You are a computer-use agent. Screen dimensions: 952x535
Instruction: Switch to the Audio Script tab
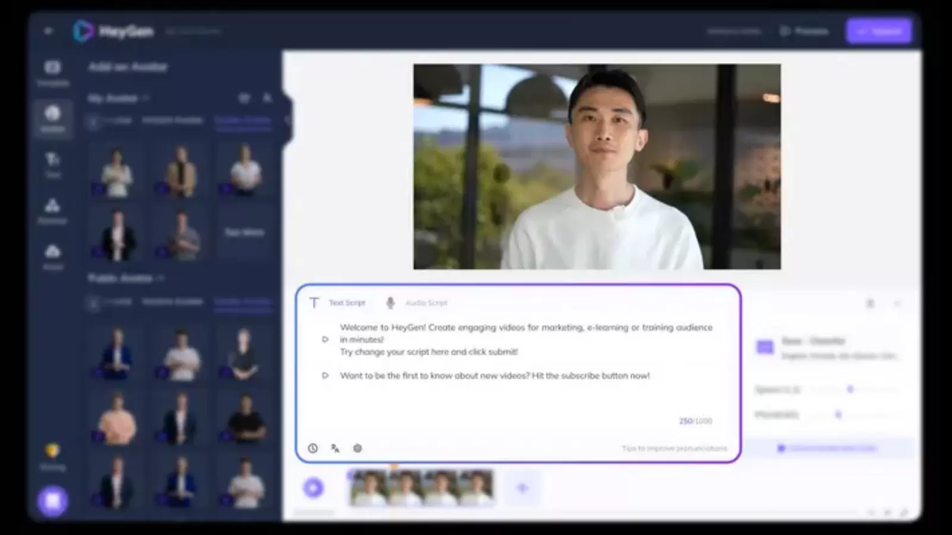coord(426,303)
